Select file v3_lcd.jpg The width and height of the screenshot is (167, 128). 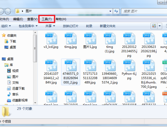coord(51,40)
